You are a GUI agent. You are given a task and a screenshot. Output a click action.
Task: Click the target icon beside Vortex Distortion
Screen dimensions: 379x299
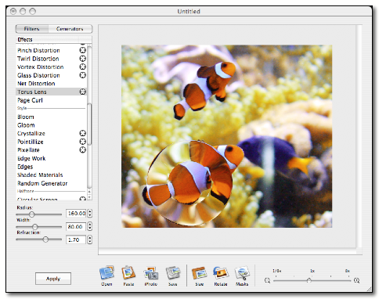(83, 67)
